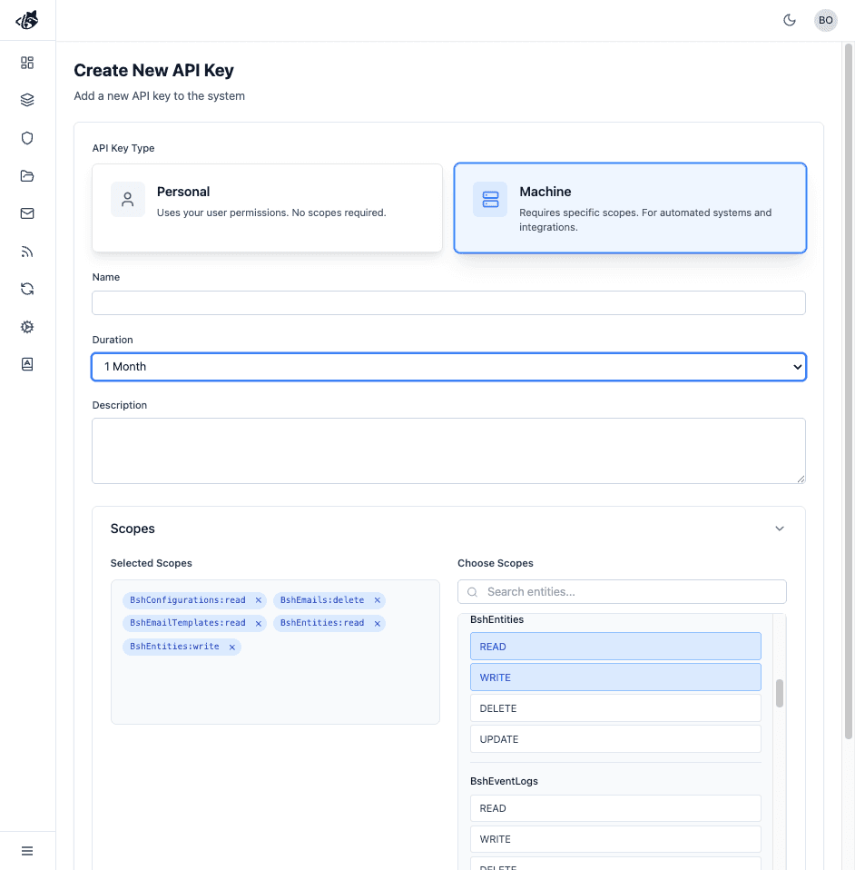Open the Duration dropdown showing 1 Month
Image resolution: width=855 pixels, height=870 pixels.
448,366
